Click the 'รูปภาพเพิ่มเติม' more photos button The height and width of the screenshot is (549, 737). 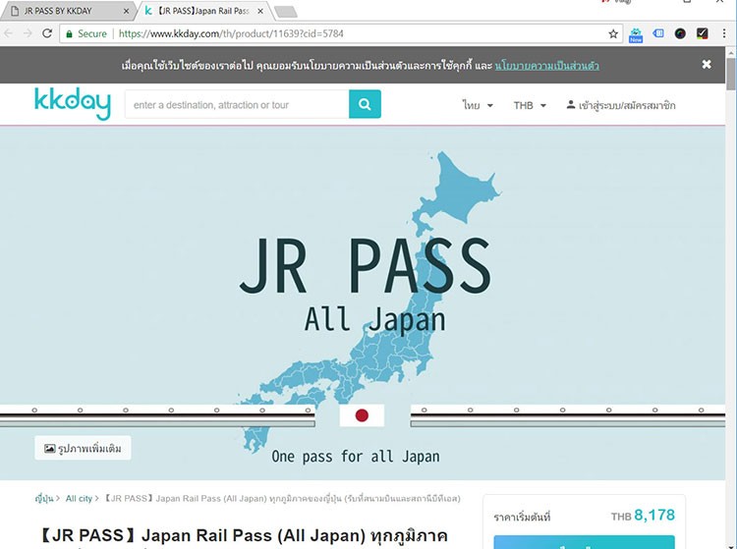coord(83,448)
